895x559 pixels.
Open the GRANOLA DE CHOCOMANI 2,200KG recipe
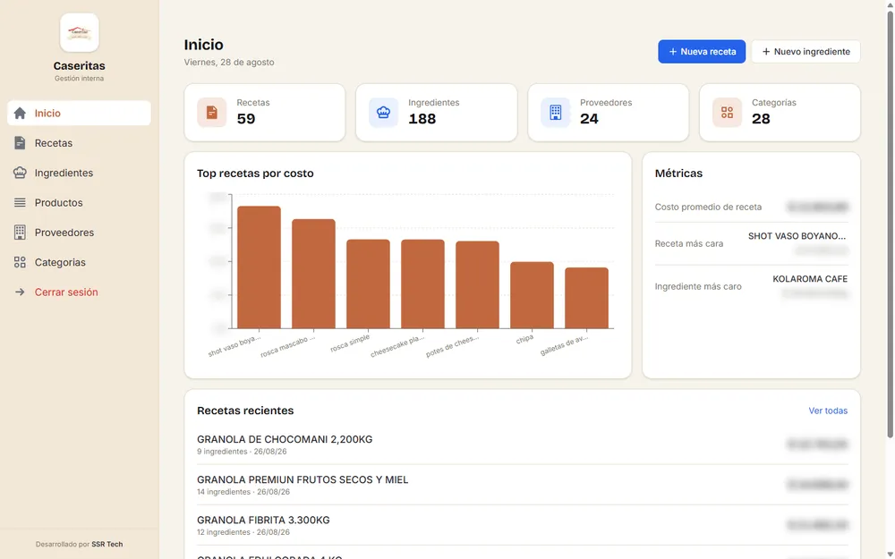523,445
